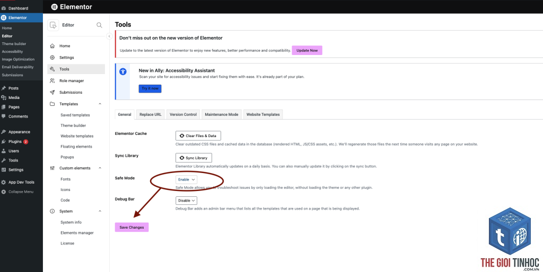The width and height of the screenshot is (543, 272).
Task: Click the Templates folder icon
Action: point(52,104)
